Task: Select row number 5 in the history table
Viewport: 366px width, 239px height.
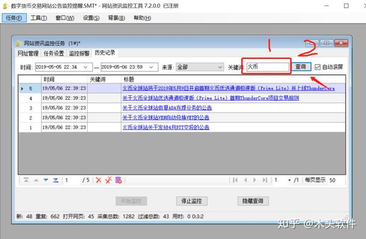Action: [x=30, y=88]
